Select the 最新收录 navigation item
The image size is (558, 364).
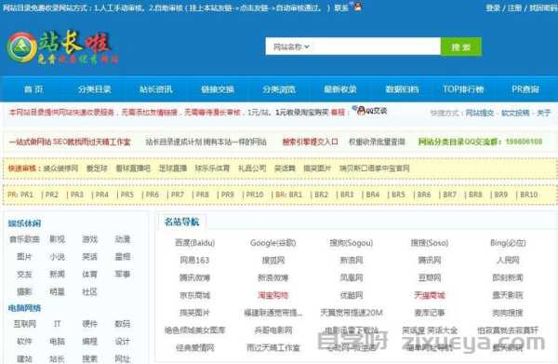(340, 89)
